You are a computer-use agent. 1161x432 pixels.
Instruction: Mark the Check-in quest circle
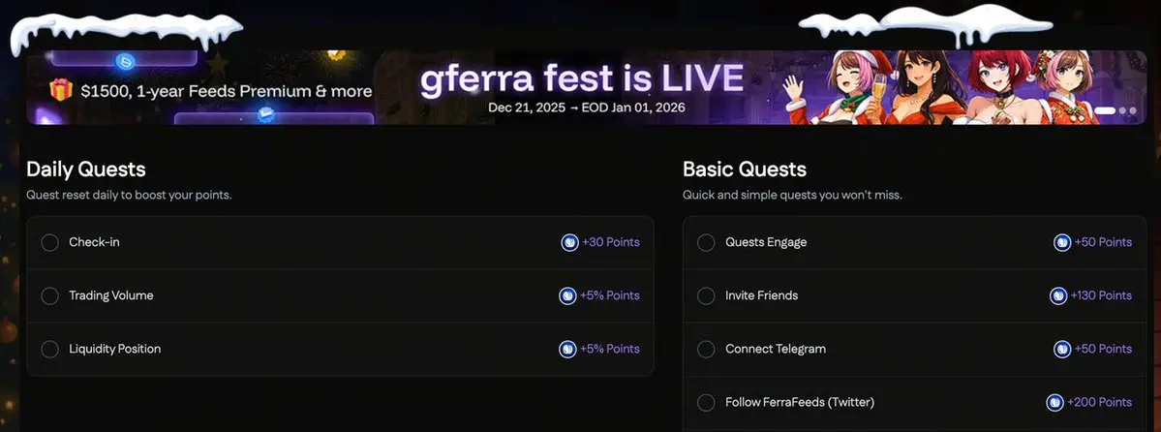click(x=50, y=242)
